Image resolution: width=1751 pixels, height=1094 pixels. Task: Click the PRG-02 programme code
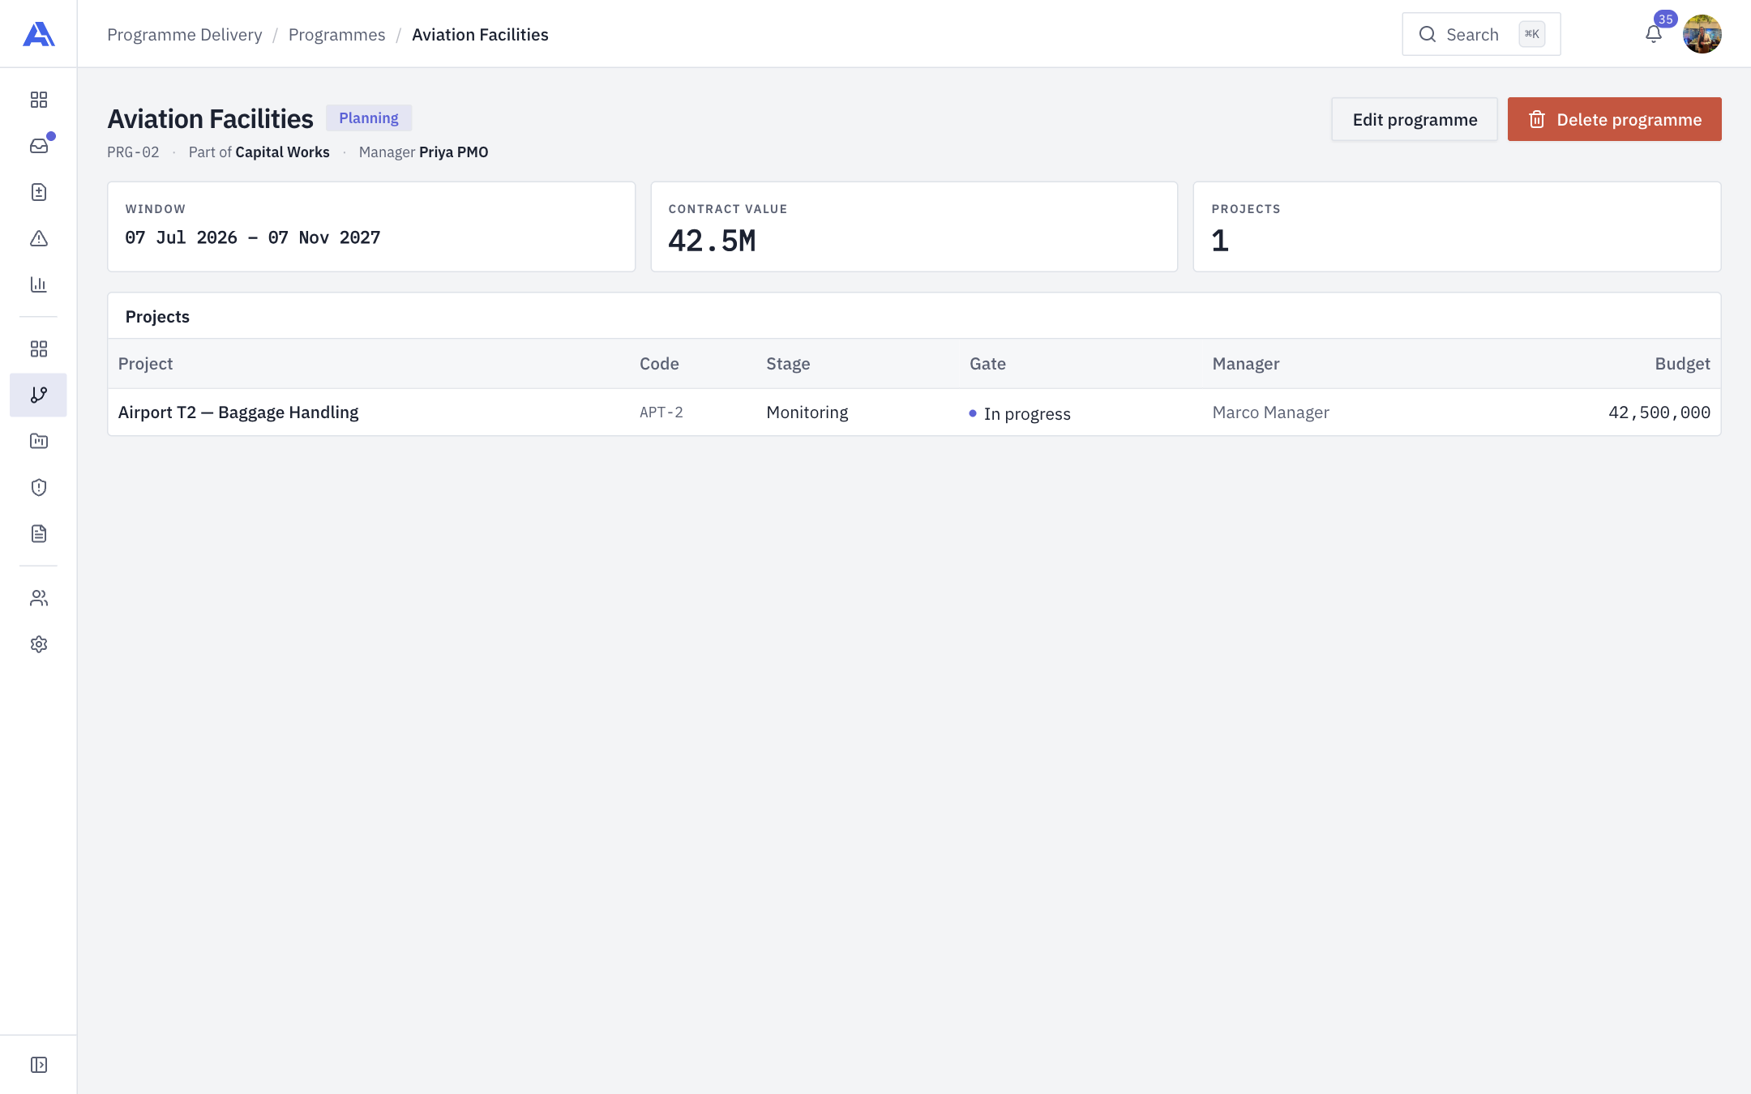[133, 152]
